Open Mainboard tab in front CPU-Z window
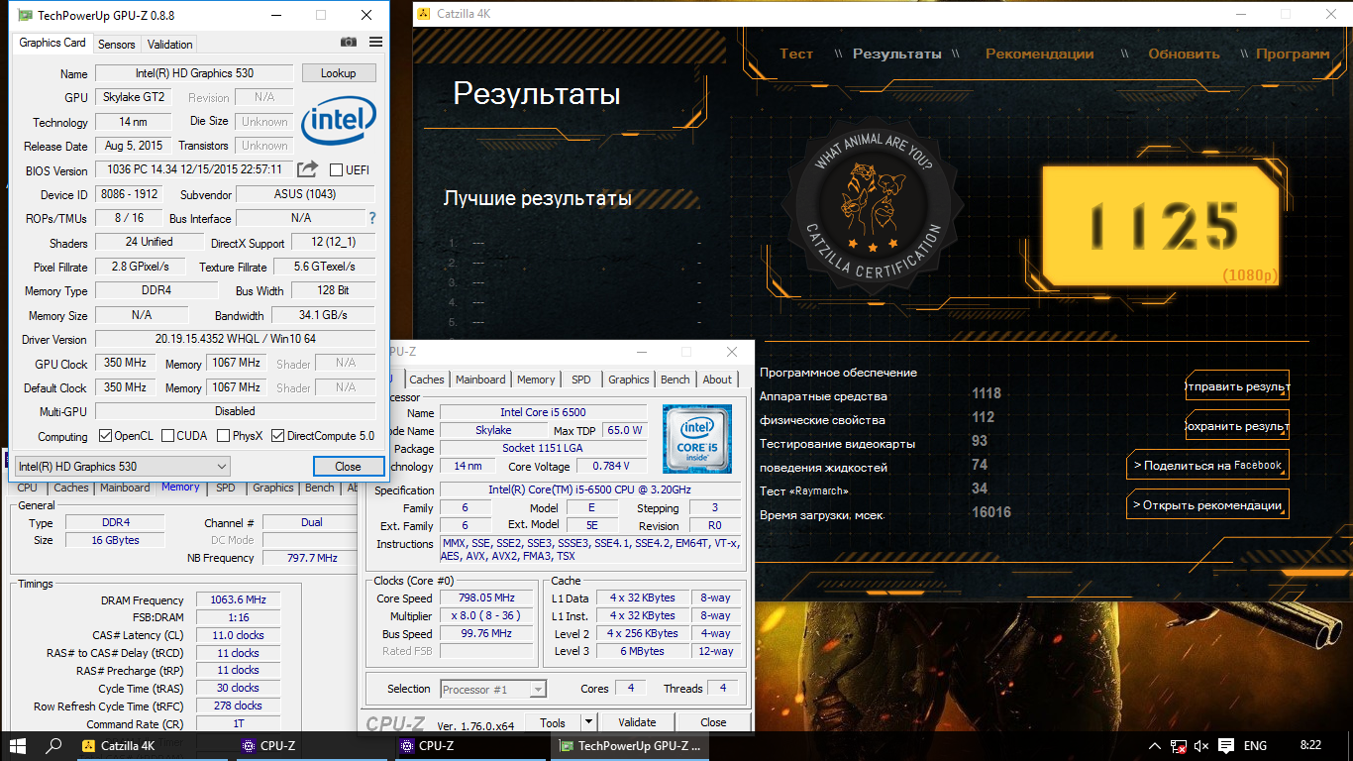 click(x=480, y=380)
